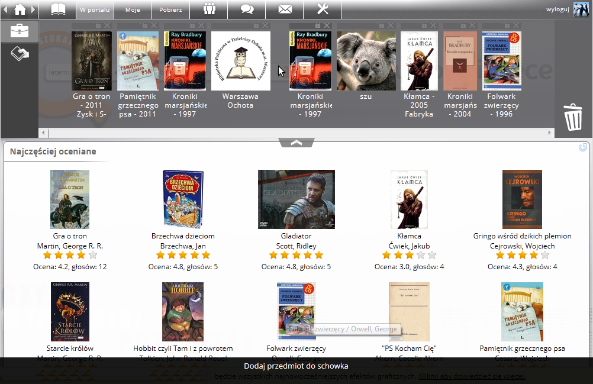This screenshot has width=593, height=384.
Task: Open the messages envelope icon
Action: [x=285, y=9]
